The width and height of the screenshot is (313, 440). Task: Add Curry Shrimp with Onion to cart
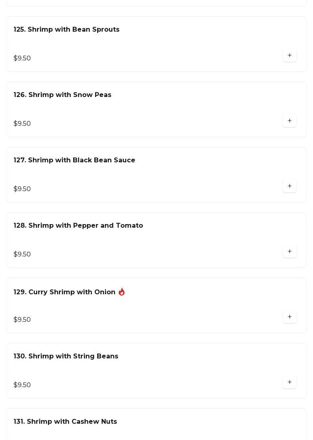click(289, 317)
